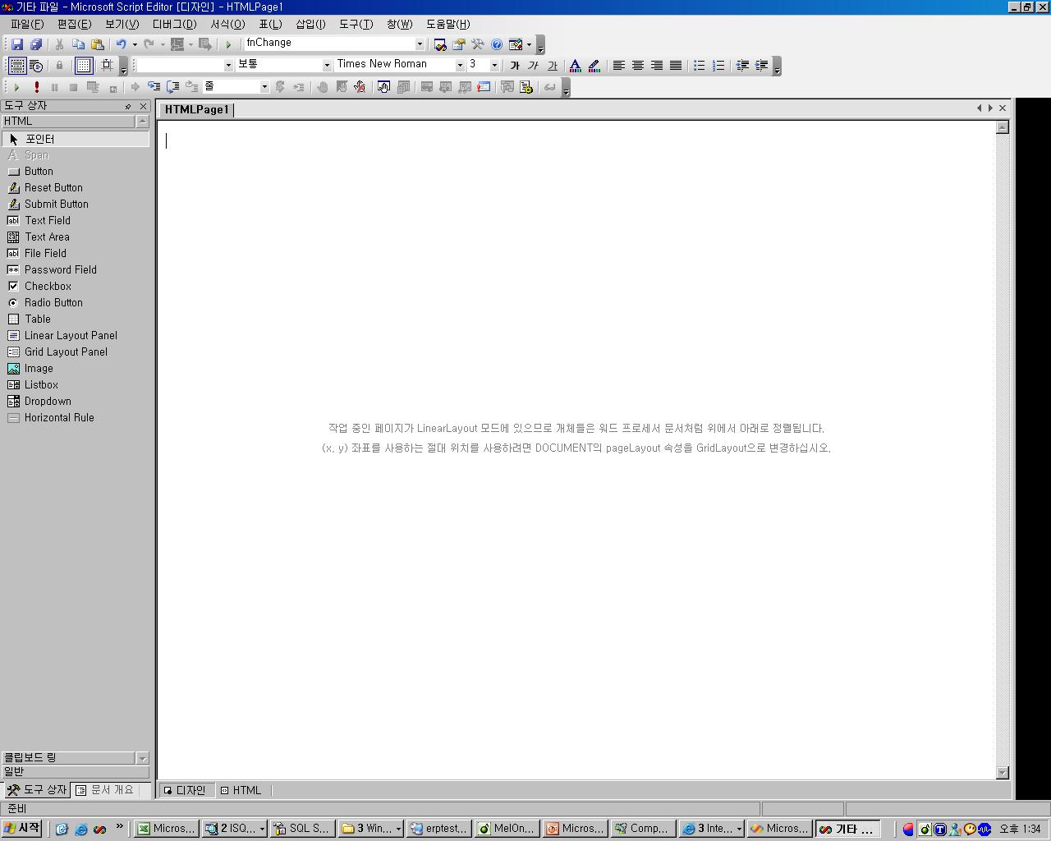Switch to the HTML view tab

(240, 790)
